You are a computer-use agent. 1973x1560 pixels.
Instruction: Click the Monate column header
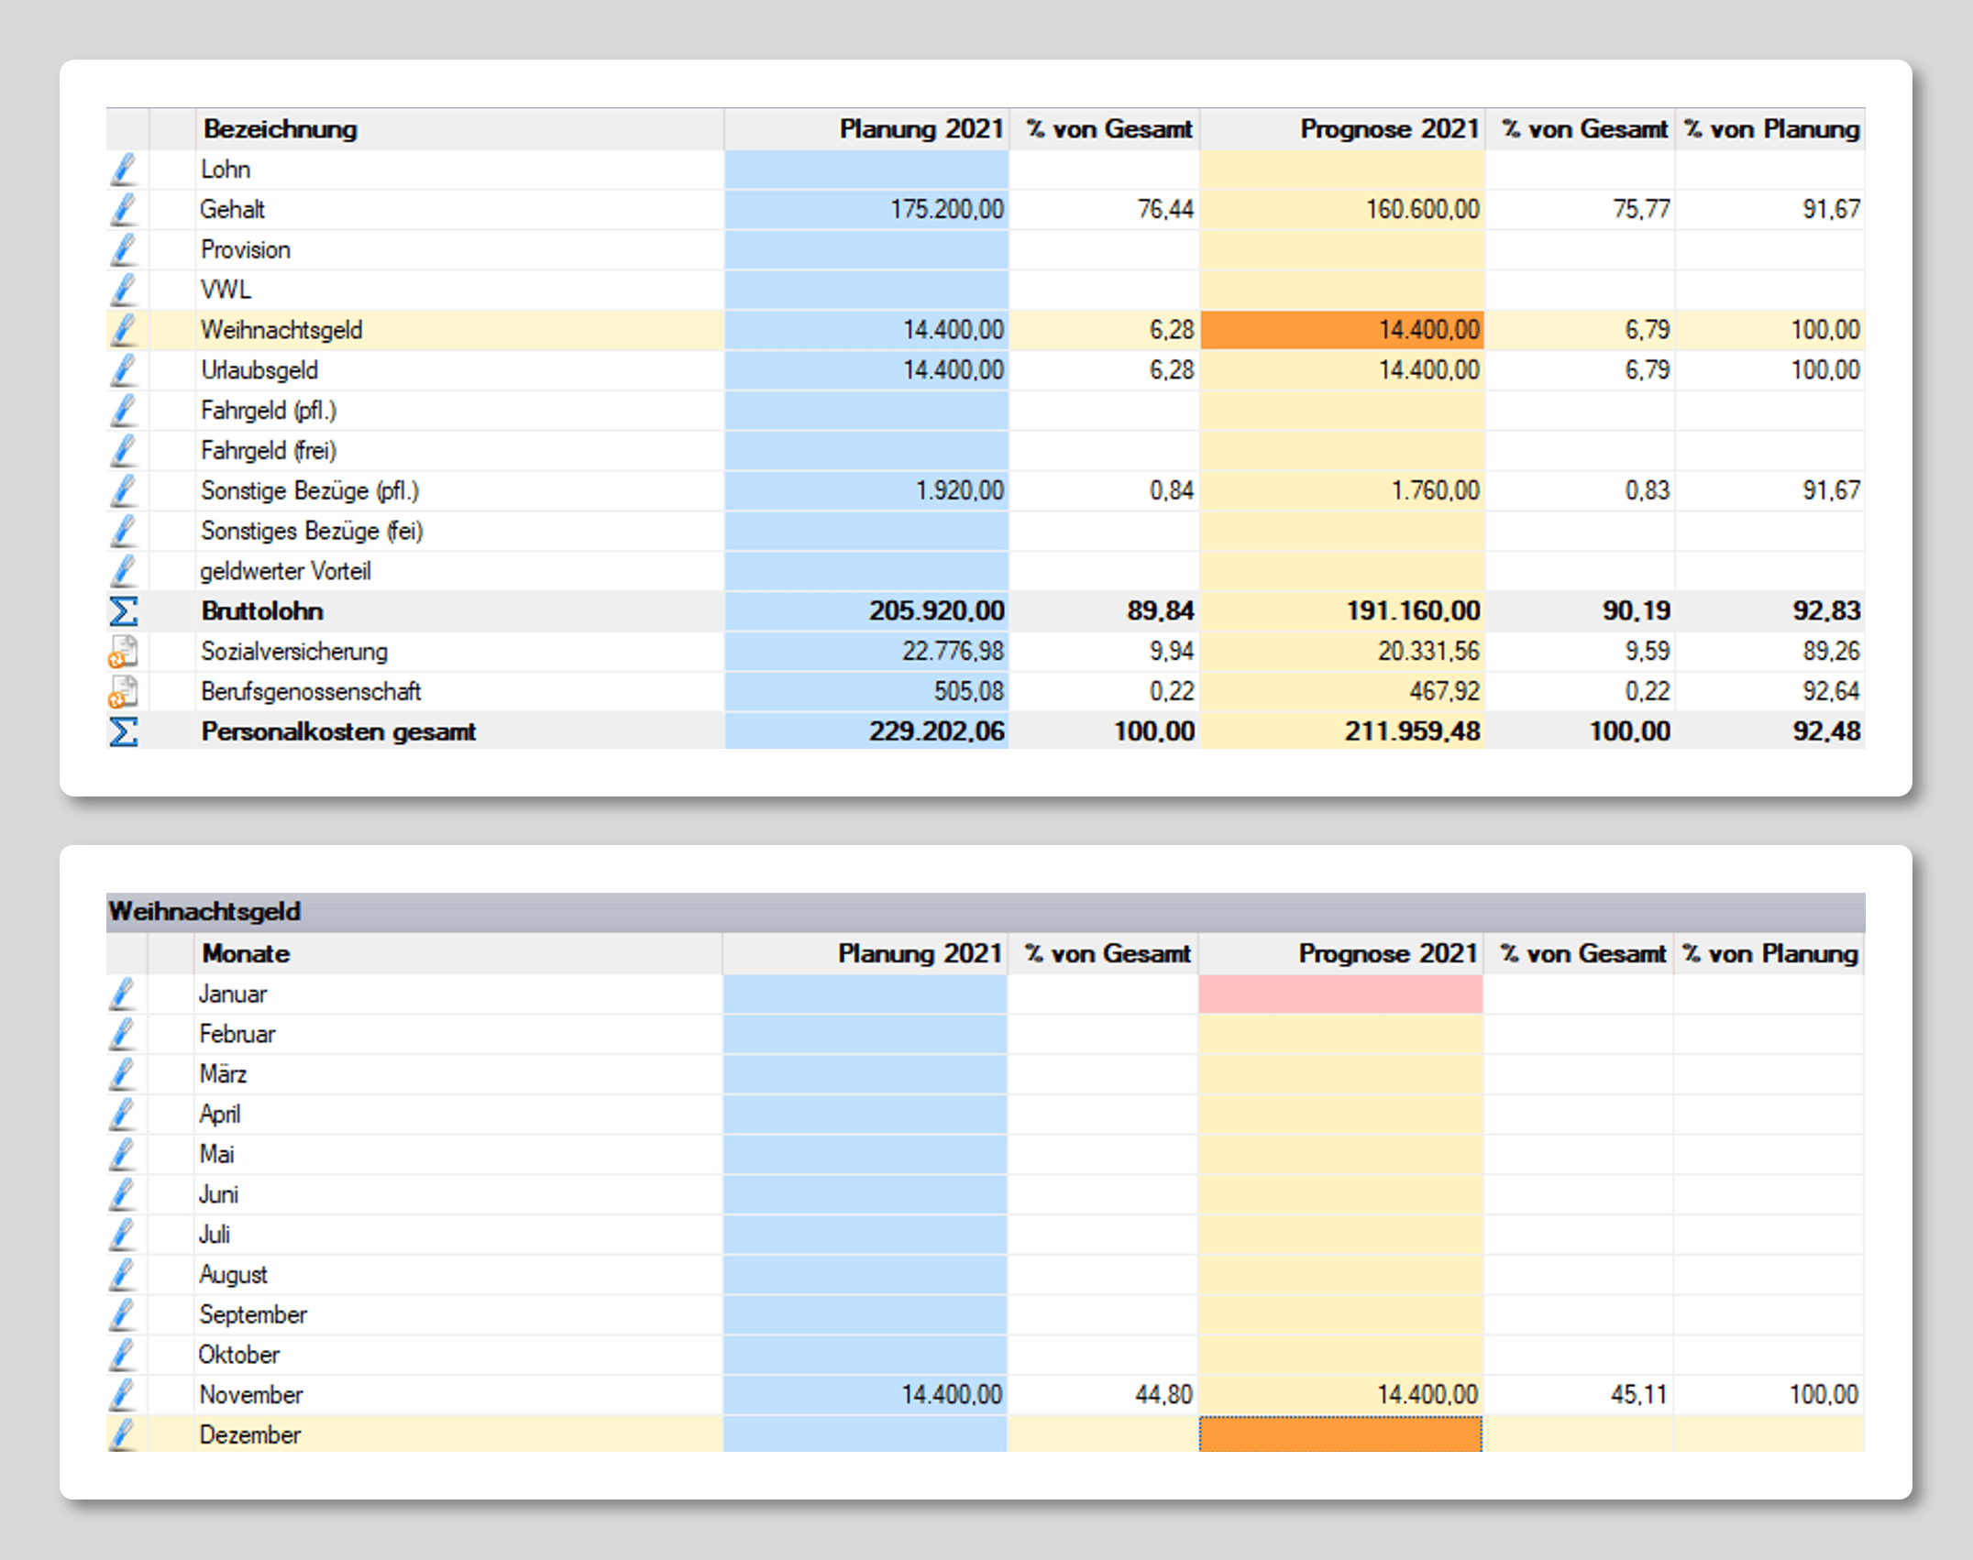(x=458, y=954)
